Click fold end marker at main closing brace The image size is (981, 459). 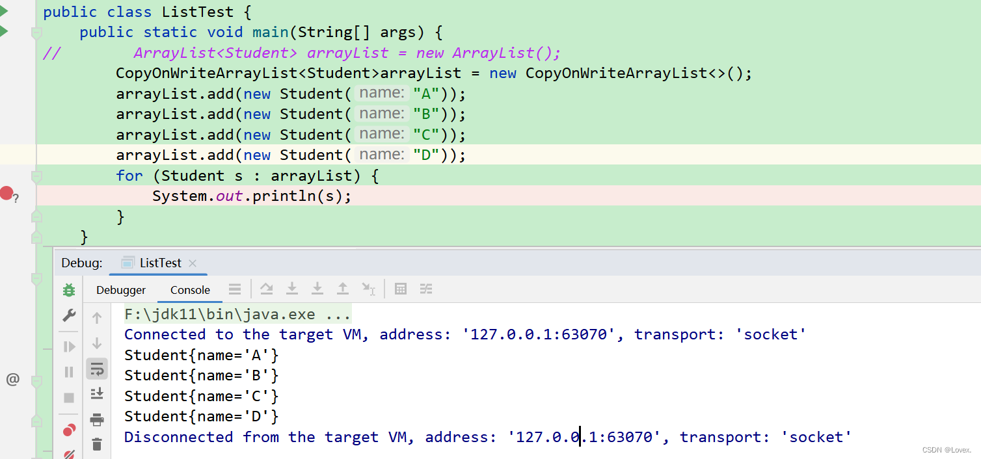tap(37, 236)
